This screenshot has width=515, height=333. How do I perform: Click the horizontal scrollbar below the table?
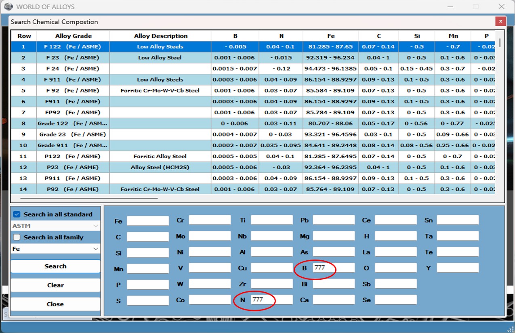(x=89, y=199)
